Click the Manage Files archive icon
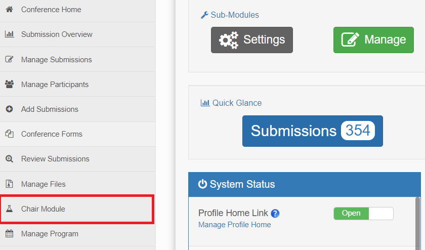425x250 pixels. [10, 184]
